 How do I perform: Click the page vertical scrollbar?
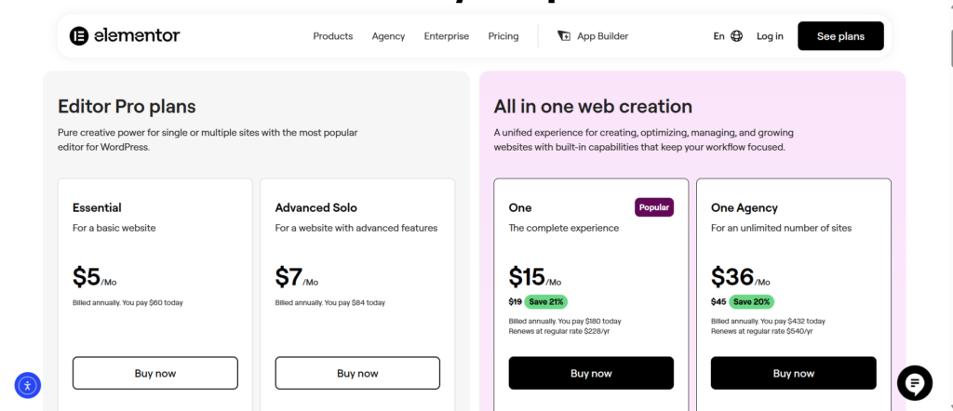950,205
